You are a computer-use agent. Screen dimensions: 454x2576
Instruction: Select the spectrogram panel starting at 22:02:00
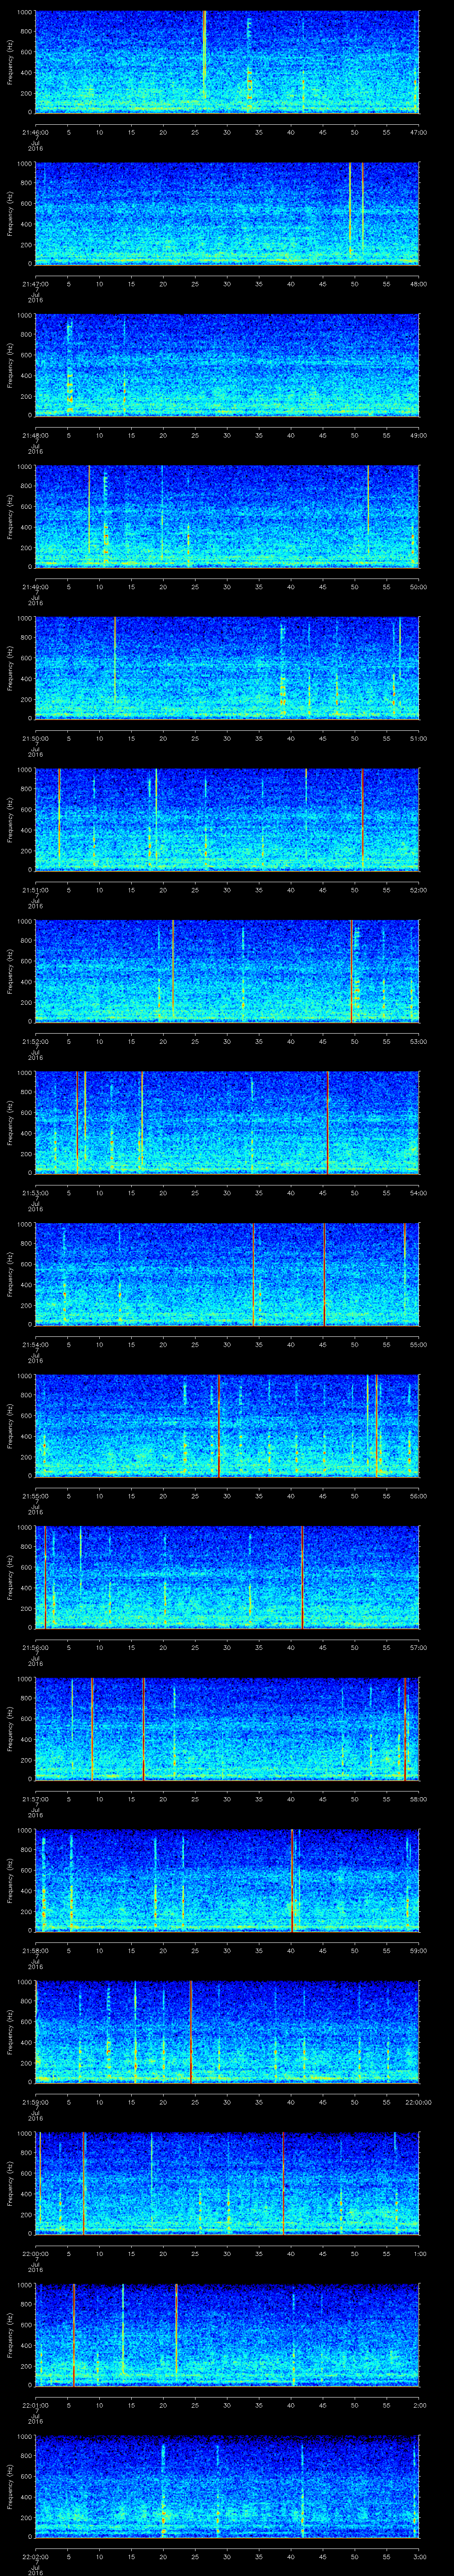227,2486
